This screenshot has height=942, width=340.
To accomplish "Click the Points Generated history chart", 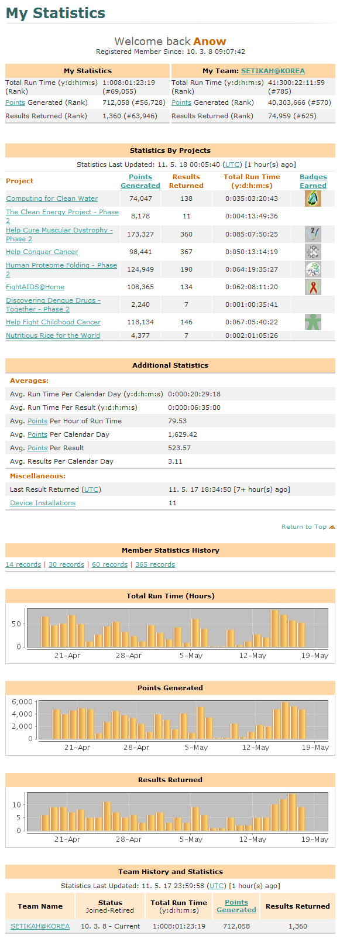I will 170,725.
